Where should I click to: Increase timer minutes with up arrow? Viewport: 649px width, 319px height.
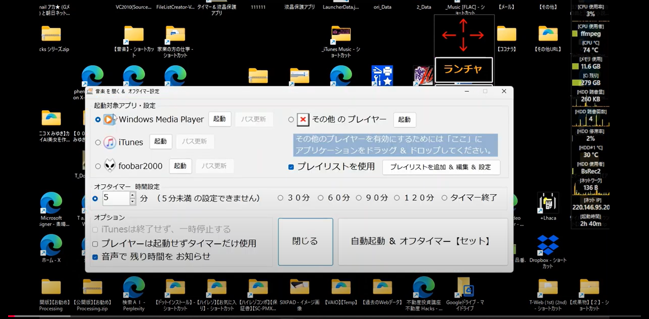pyautogui.click(x=133, y=195)
